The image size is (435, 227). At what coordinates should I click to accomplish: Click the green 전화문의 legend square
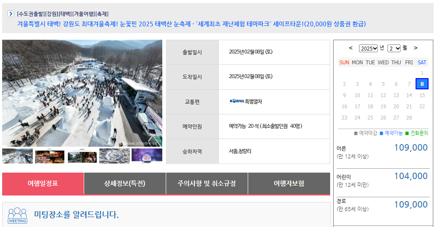coord(407,133)
